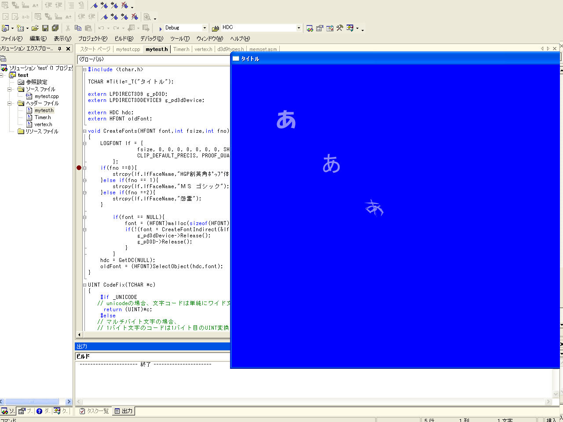
Task: Switch to the Timer.h editor tab
Action: 181,49
